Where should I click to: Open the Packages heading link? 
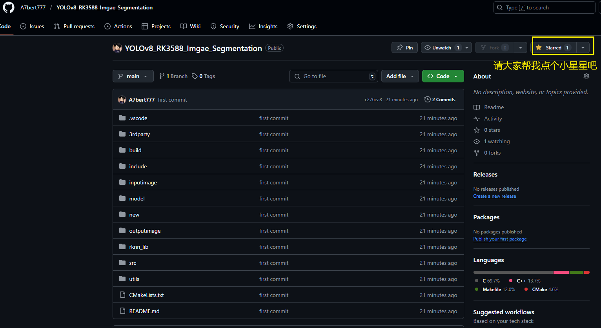tap(486, 217)
